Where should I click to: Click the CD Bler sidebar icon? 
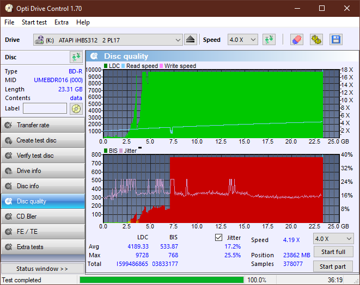pyautogui.click(x=9, y=216)
